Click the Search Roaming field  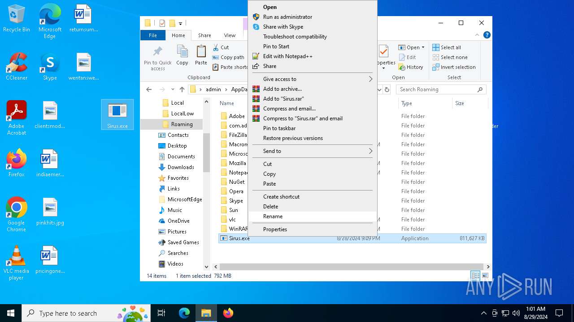441,89
